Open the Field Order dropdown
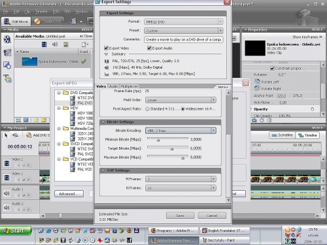Screen dimensions: 327x245 pos(181,100)
